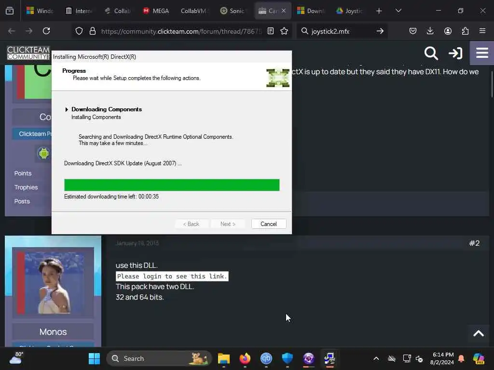Click the Android badge icon in profile
Screen dimensions: 494x370
(44, 153)
